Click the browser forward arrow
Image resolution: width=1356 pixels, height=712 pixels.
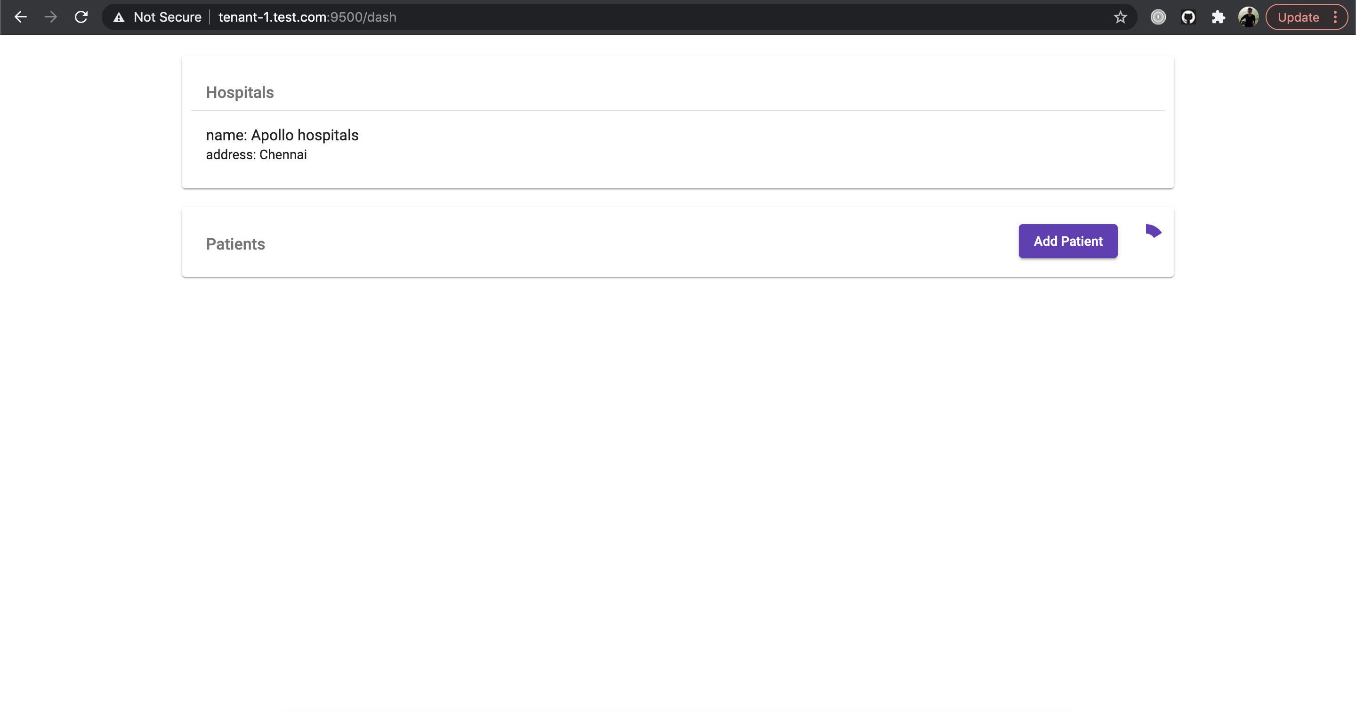tap(50, 17)
